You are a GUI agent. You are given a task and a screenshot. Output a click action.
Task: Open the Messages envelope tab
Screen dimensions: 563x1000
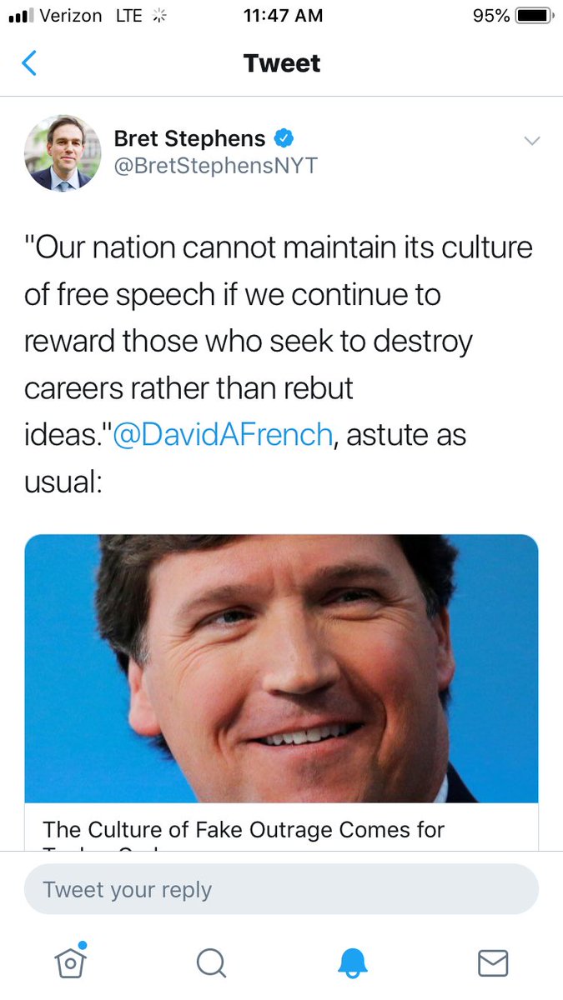coord(493,962)
